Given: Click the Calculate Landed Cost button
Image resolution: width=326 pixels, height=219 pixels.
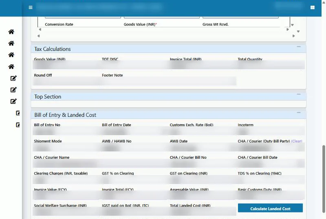Looking at the screenshot, I should [x=270, y=208].
